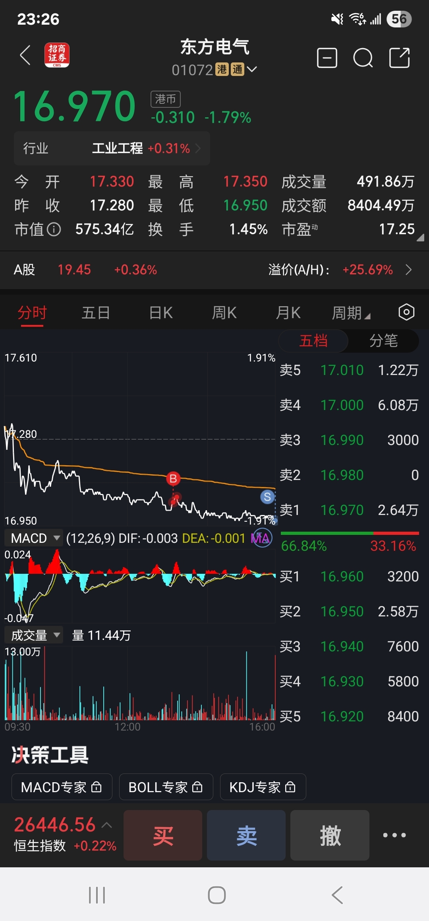
Task: Open the 周期 period dropdown
Action: click(x=351, y=313)
